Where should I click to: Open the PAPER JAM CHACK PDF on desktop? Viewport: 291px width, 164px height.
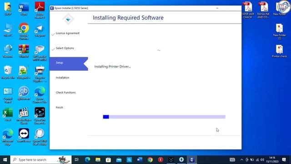point(248,10)
